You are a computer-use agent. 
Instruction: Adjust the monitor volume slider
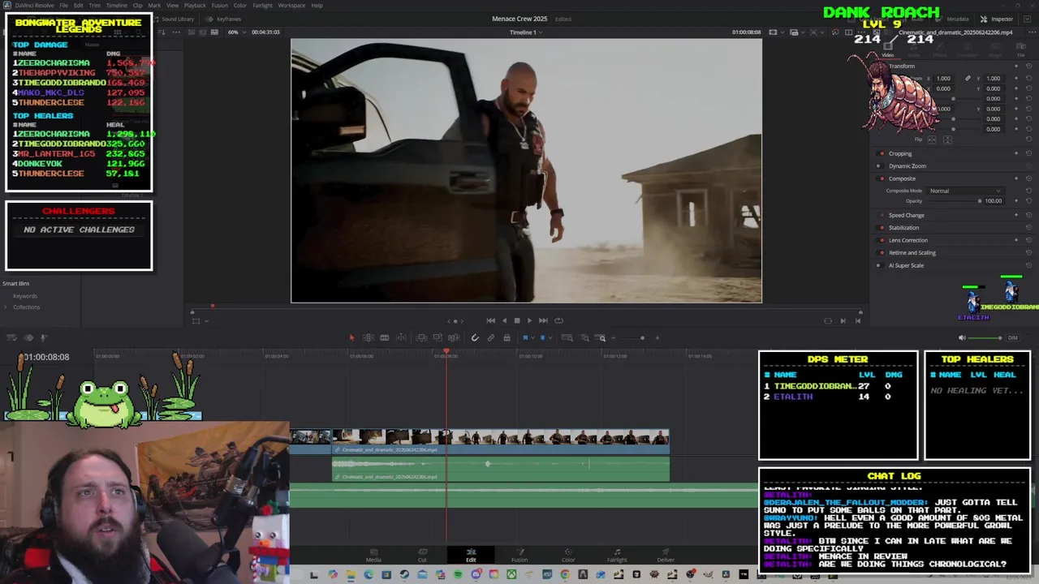click(985, 337)
